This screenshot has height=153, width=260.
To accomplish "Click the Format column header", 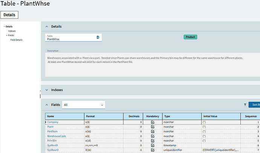I will coord(104,116).
